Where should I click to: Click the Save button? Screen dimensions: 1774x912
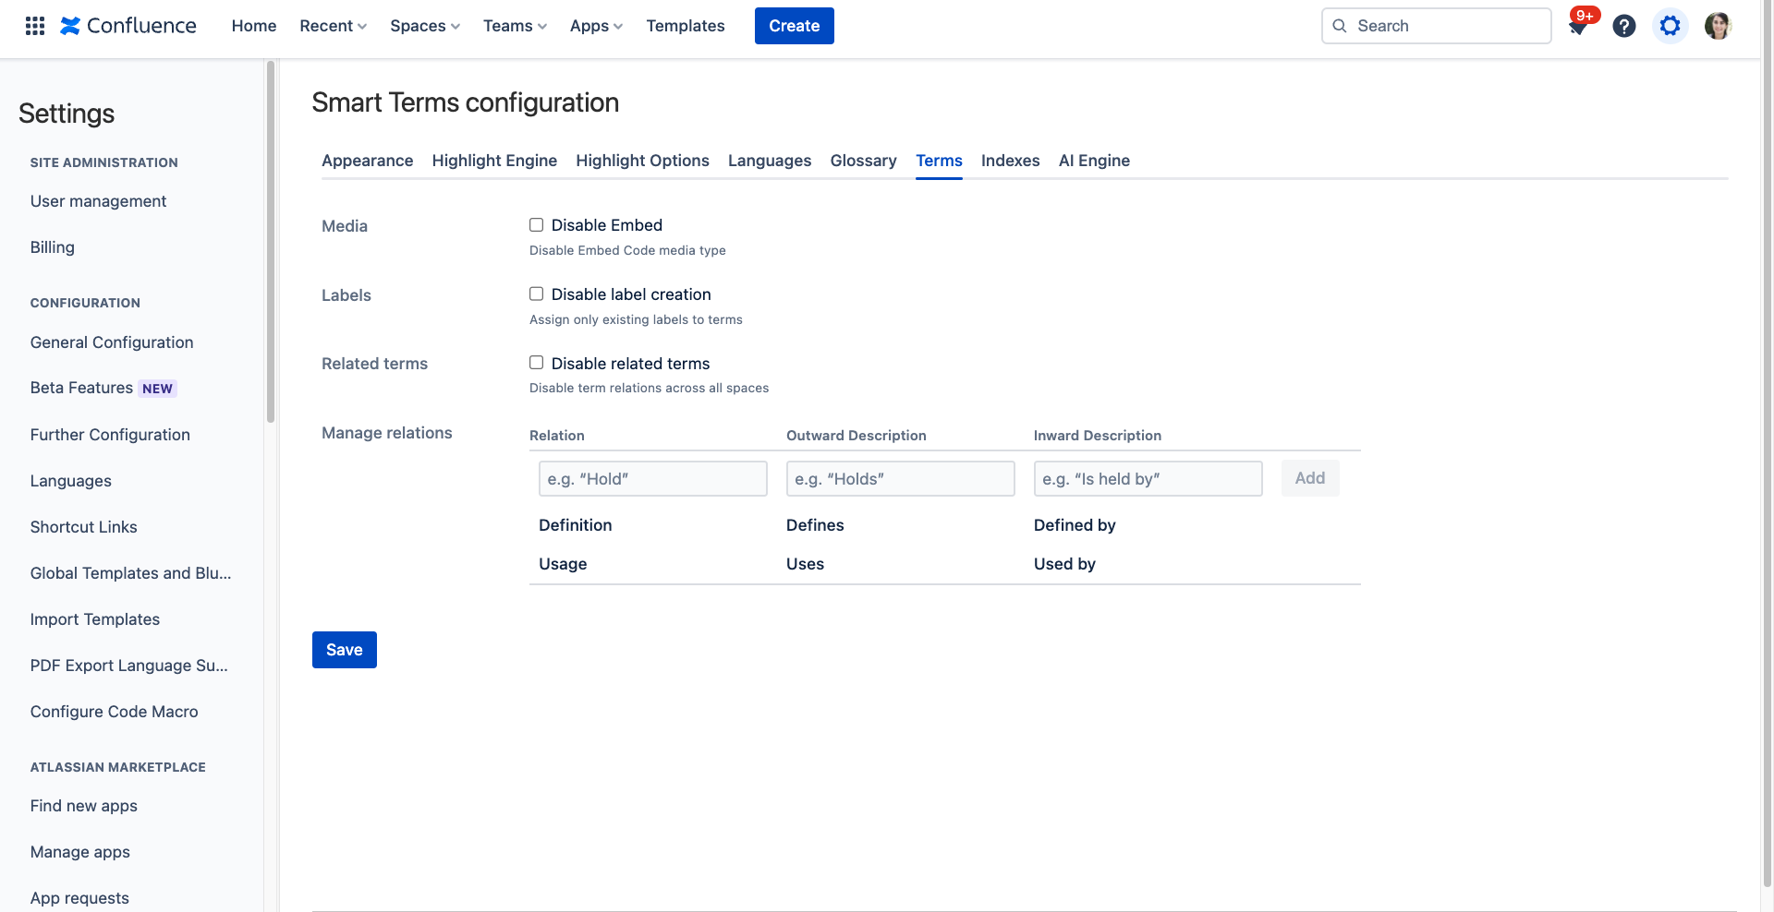point(344,650)
